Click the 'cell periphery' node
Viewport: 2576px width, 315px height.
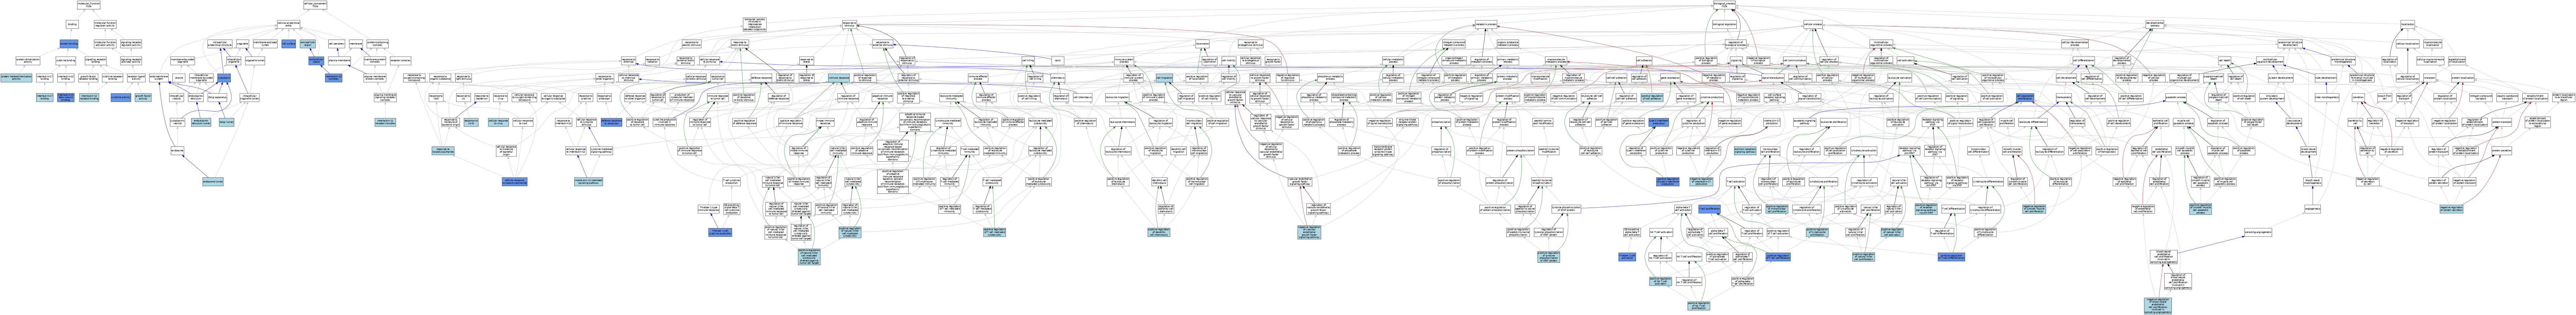point(337,44)
